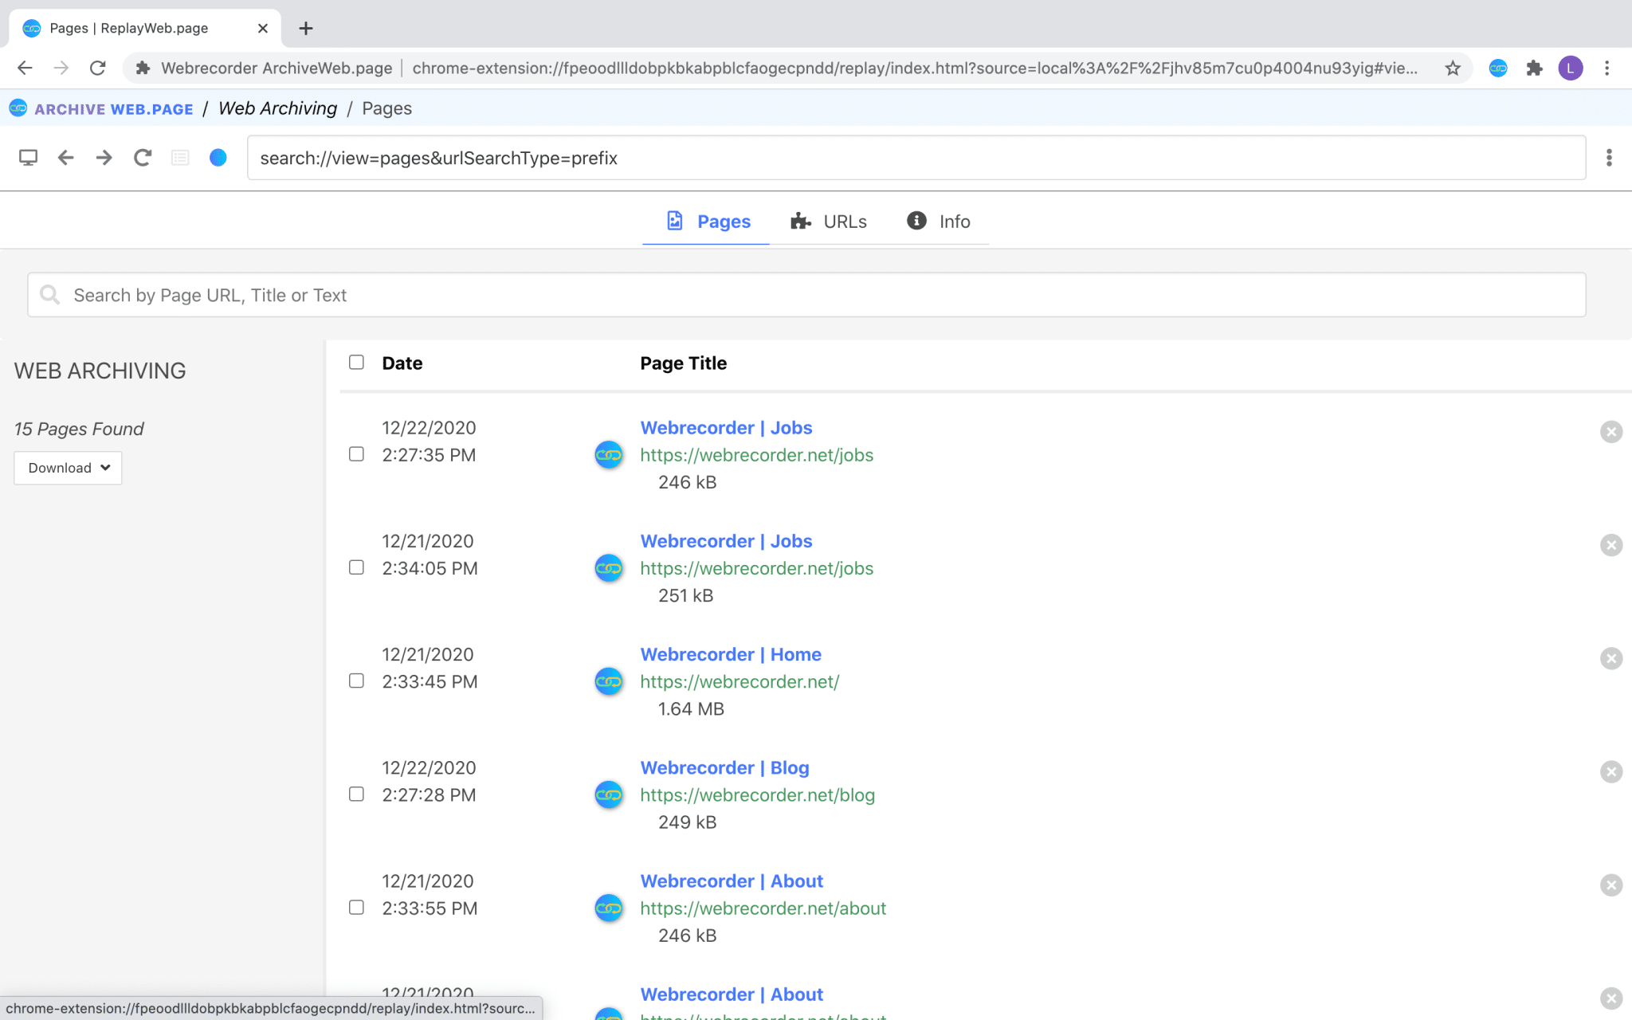The image size is (1632, 1020).
Task: Click the browser back arrow
Action: (25, 68)
